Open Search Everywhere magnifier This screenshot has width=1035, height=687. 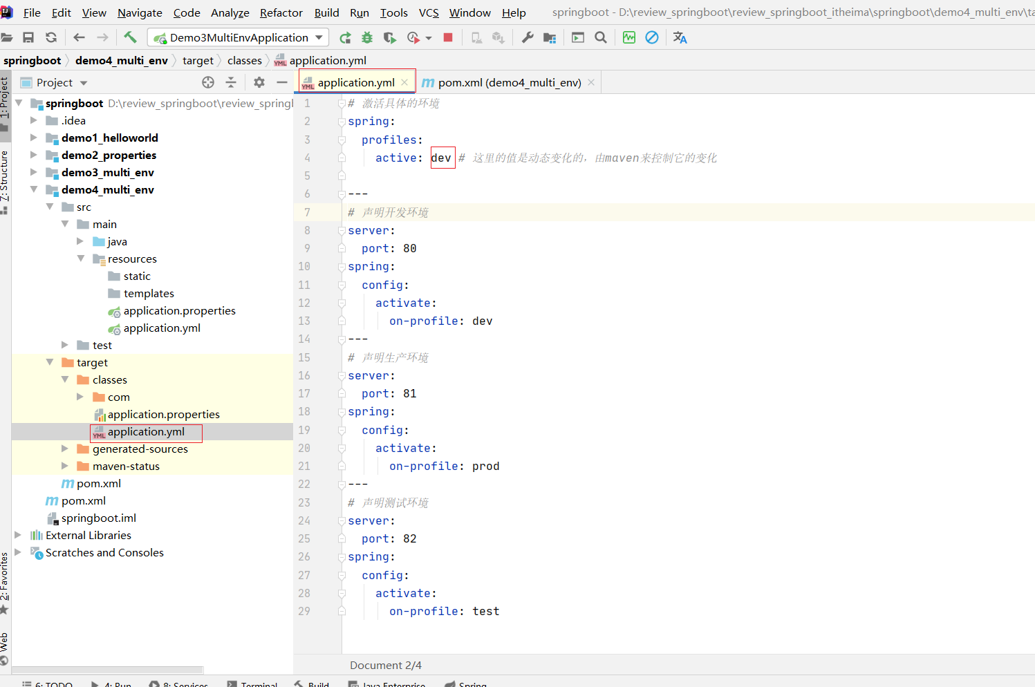(601, 37)
